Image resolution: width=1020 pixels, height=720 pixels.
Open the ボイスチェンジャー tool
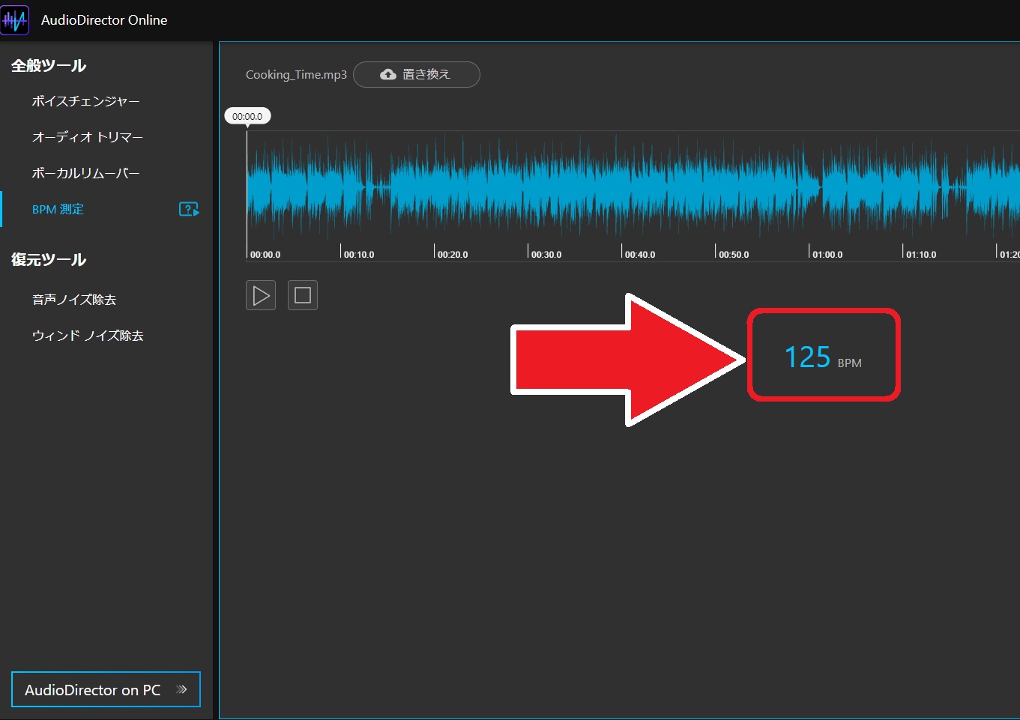(x=85, y=101)
